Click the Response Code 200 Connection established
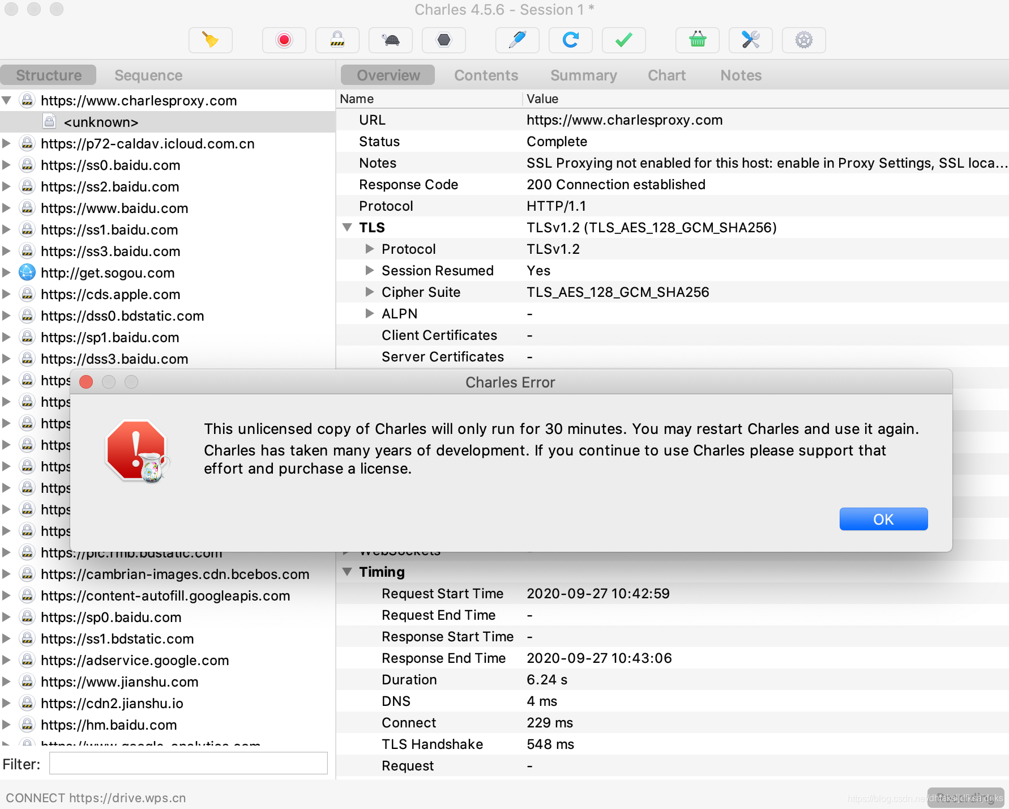This screenshot has height=809, width=1009. pos(616,185)
